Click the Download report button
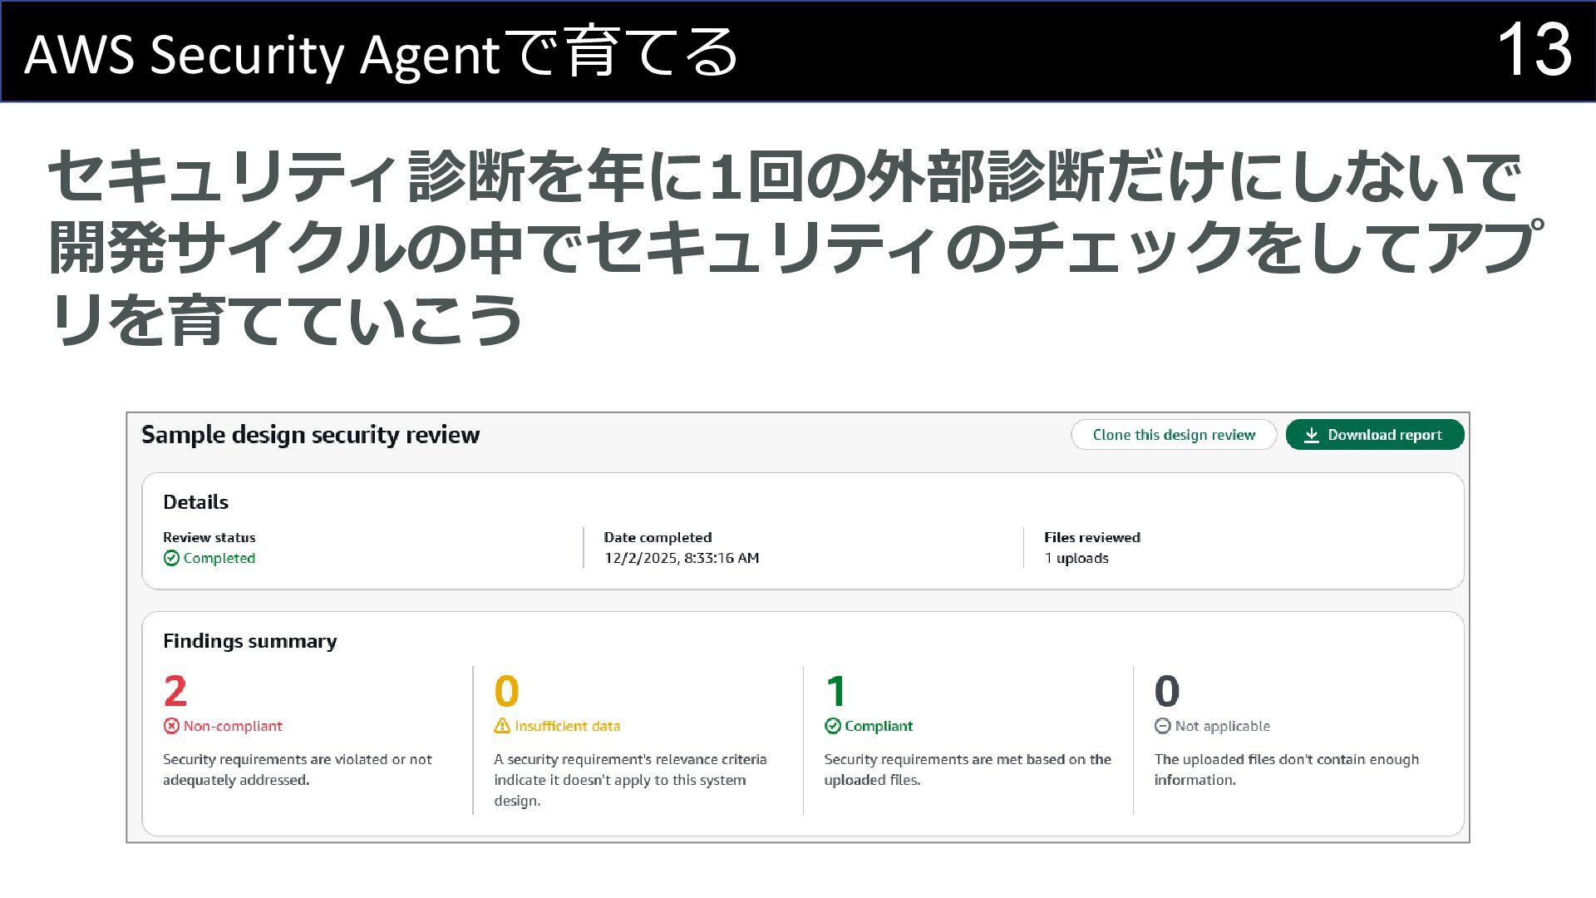The height and width of the screenshot is (898, 1596). tap(1374, 435)
